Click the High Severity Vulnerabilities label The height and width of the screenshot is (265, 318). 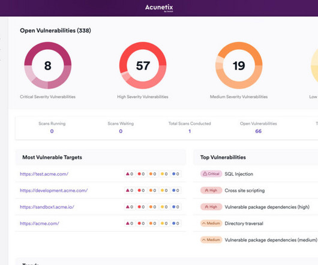tap(143, 97)
